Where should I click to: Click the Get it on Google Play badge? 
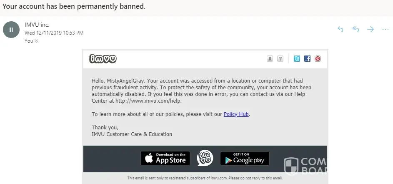(245, 158)
